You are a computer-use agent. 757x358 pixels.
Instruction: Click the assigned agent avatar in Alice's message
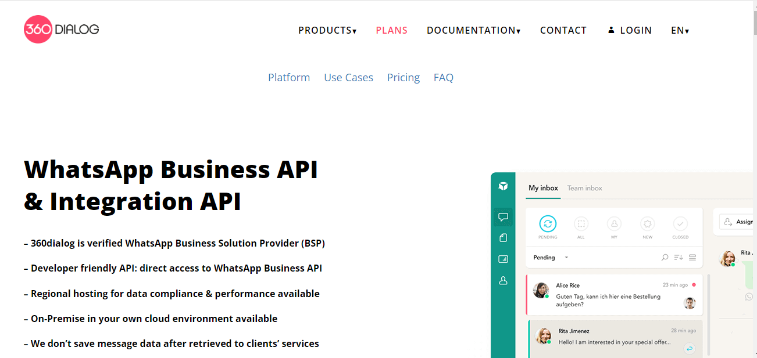(x=690, y=303)
